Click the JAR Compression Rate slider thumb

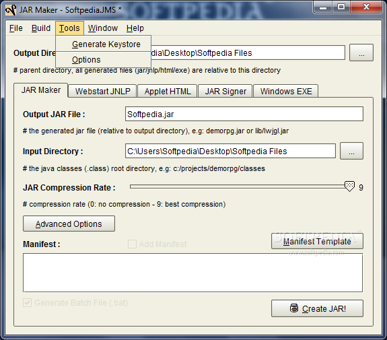click(349, 186)
